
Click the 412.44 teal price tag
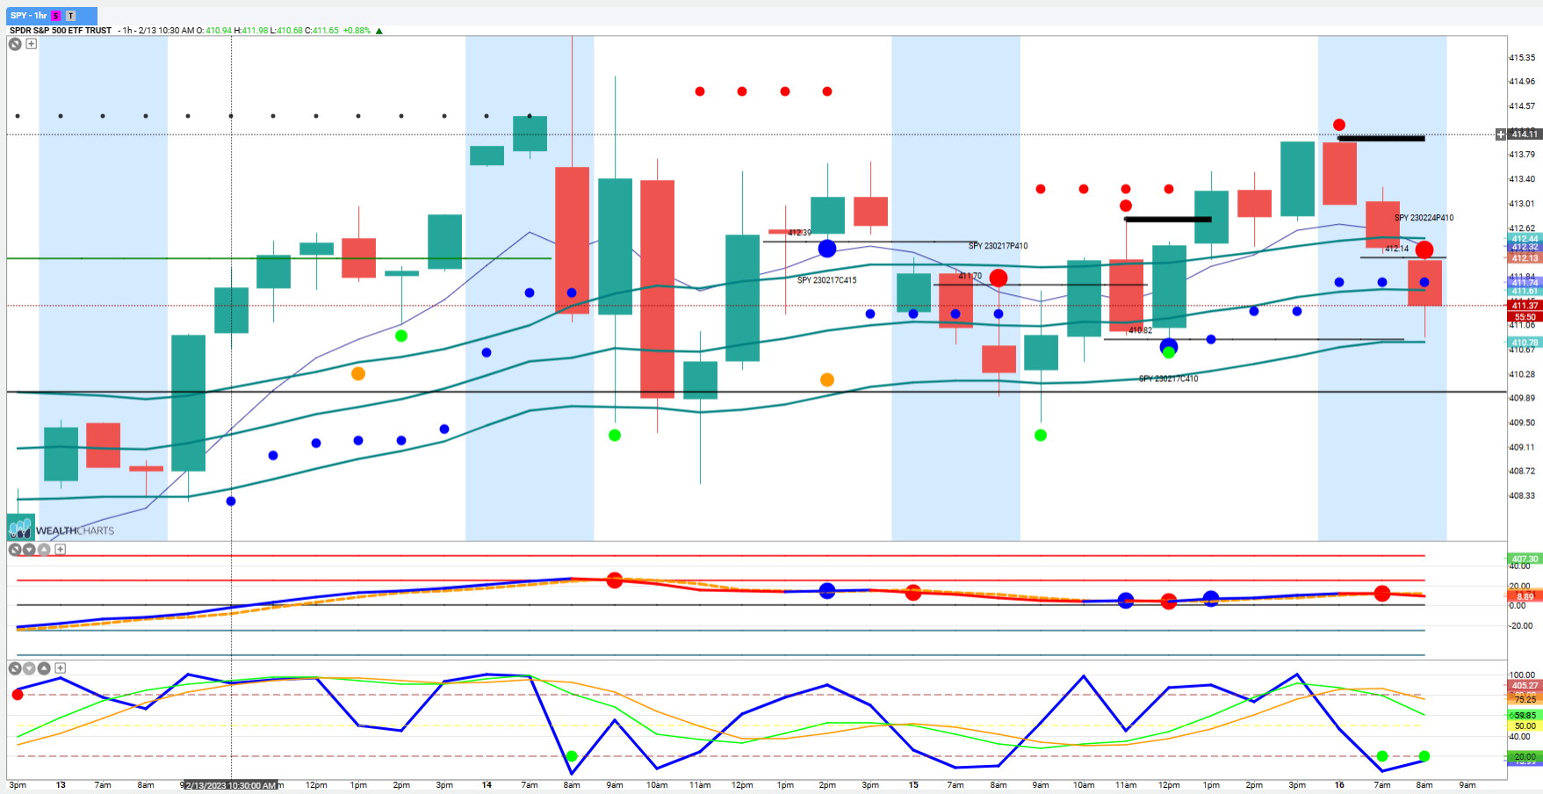coord(1525,239)
